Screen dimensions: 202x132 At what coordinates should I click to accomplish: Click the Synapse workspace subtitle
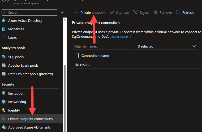(x=25, y=3)
